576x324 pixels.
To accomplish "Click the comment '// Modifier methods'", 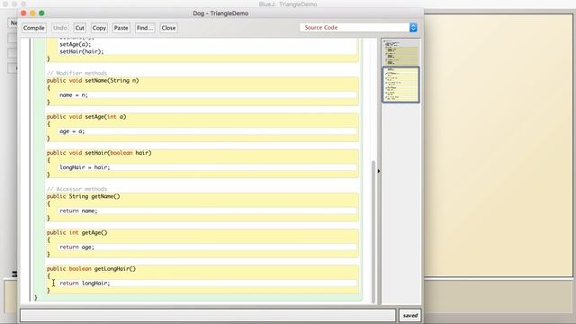I will pyautogui.click(x=76, y=73).
